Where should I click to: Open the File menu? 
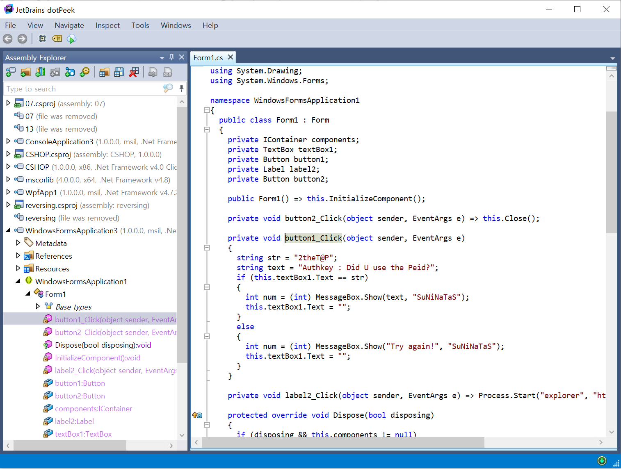10,25
